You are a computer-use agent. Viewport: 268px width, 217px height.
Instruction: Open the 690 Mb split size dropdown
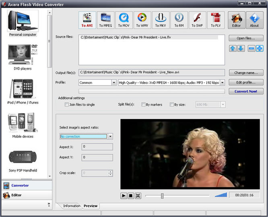pyautogui.click(x=223, y=104)
